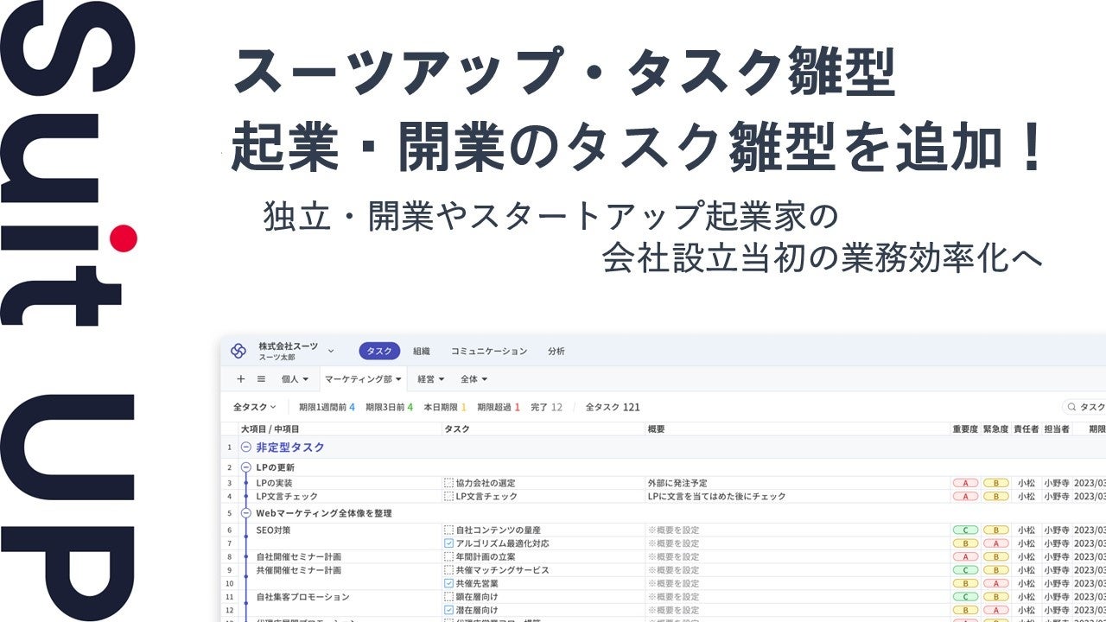Click the magnifier icon in the task search box
The height and width of the screenshot is (622, 1106).
1071,407
